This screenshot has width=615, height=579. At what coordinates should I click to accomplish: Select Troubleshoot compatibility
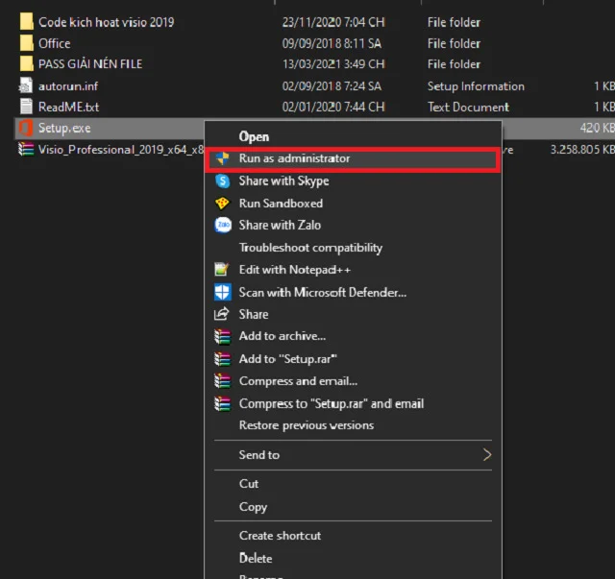coord(353,248)
